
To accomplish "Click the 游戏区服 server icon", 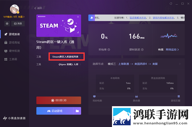I will coord(179,96).
